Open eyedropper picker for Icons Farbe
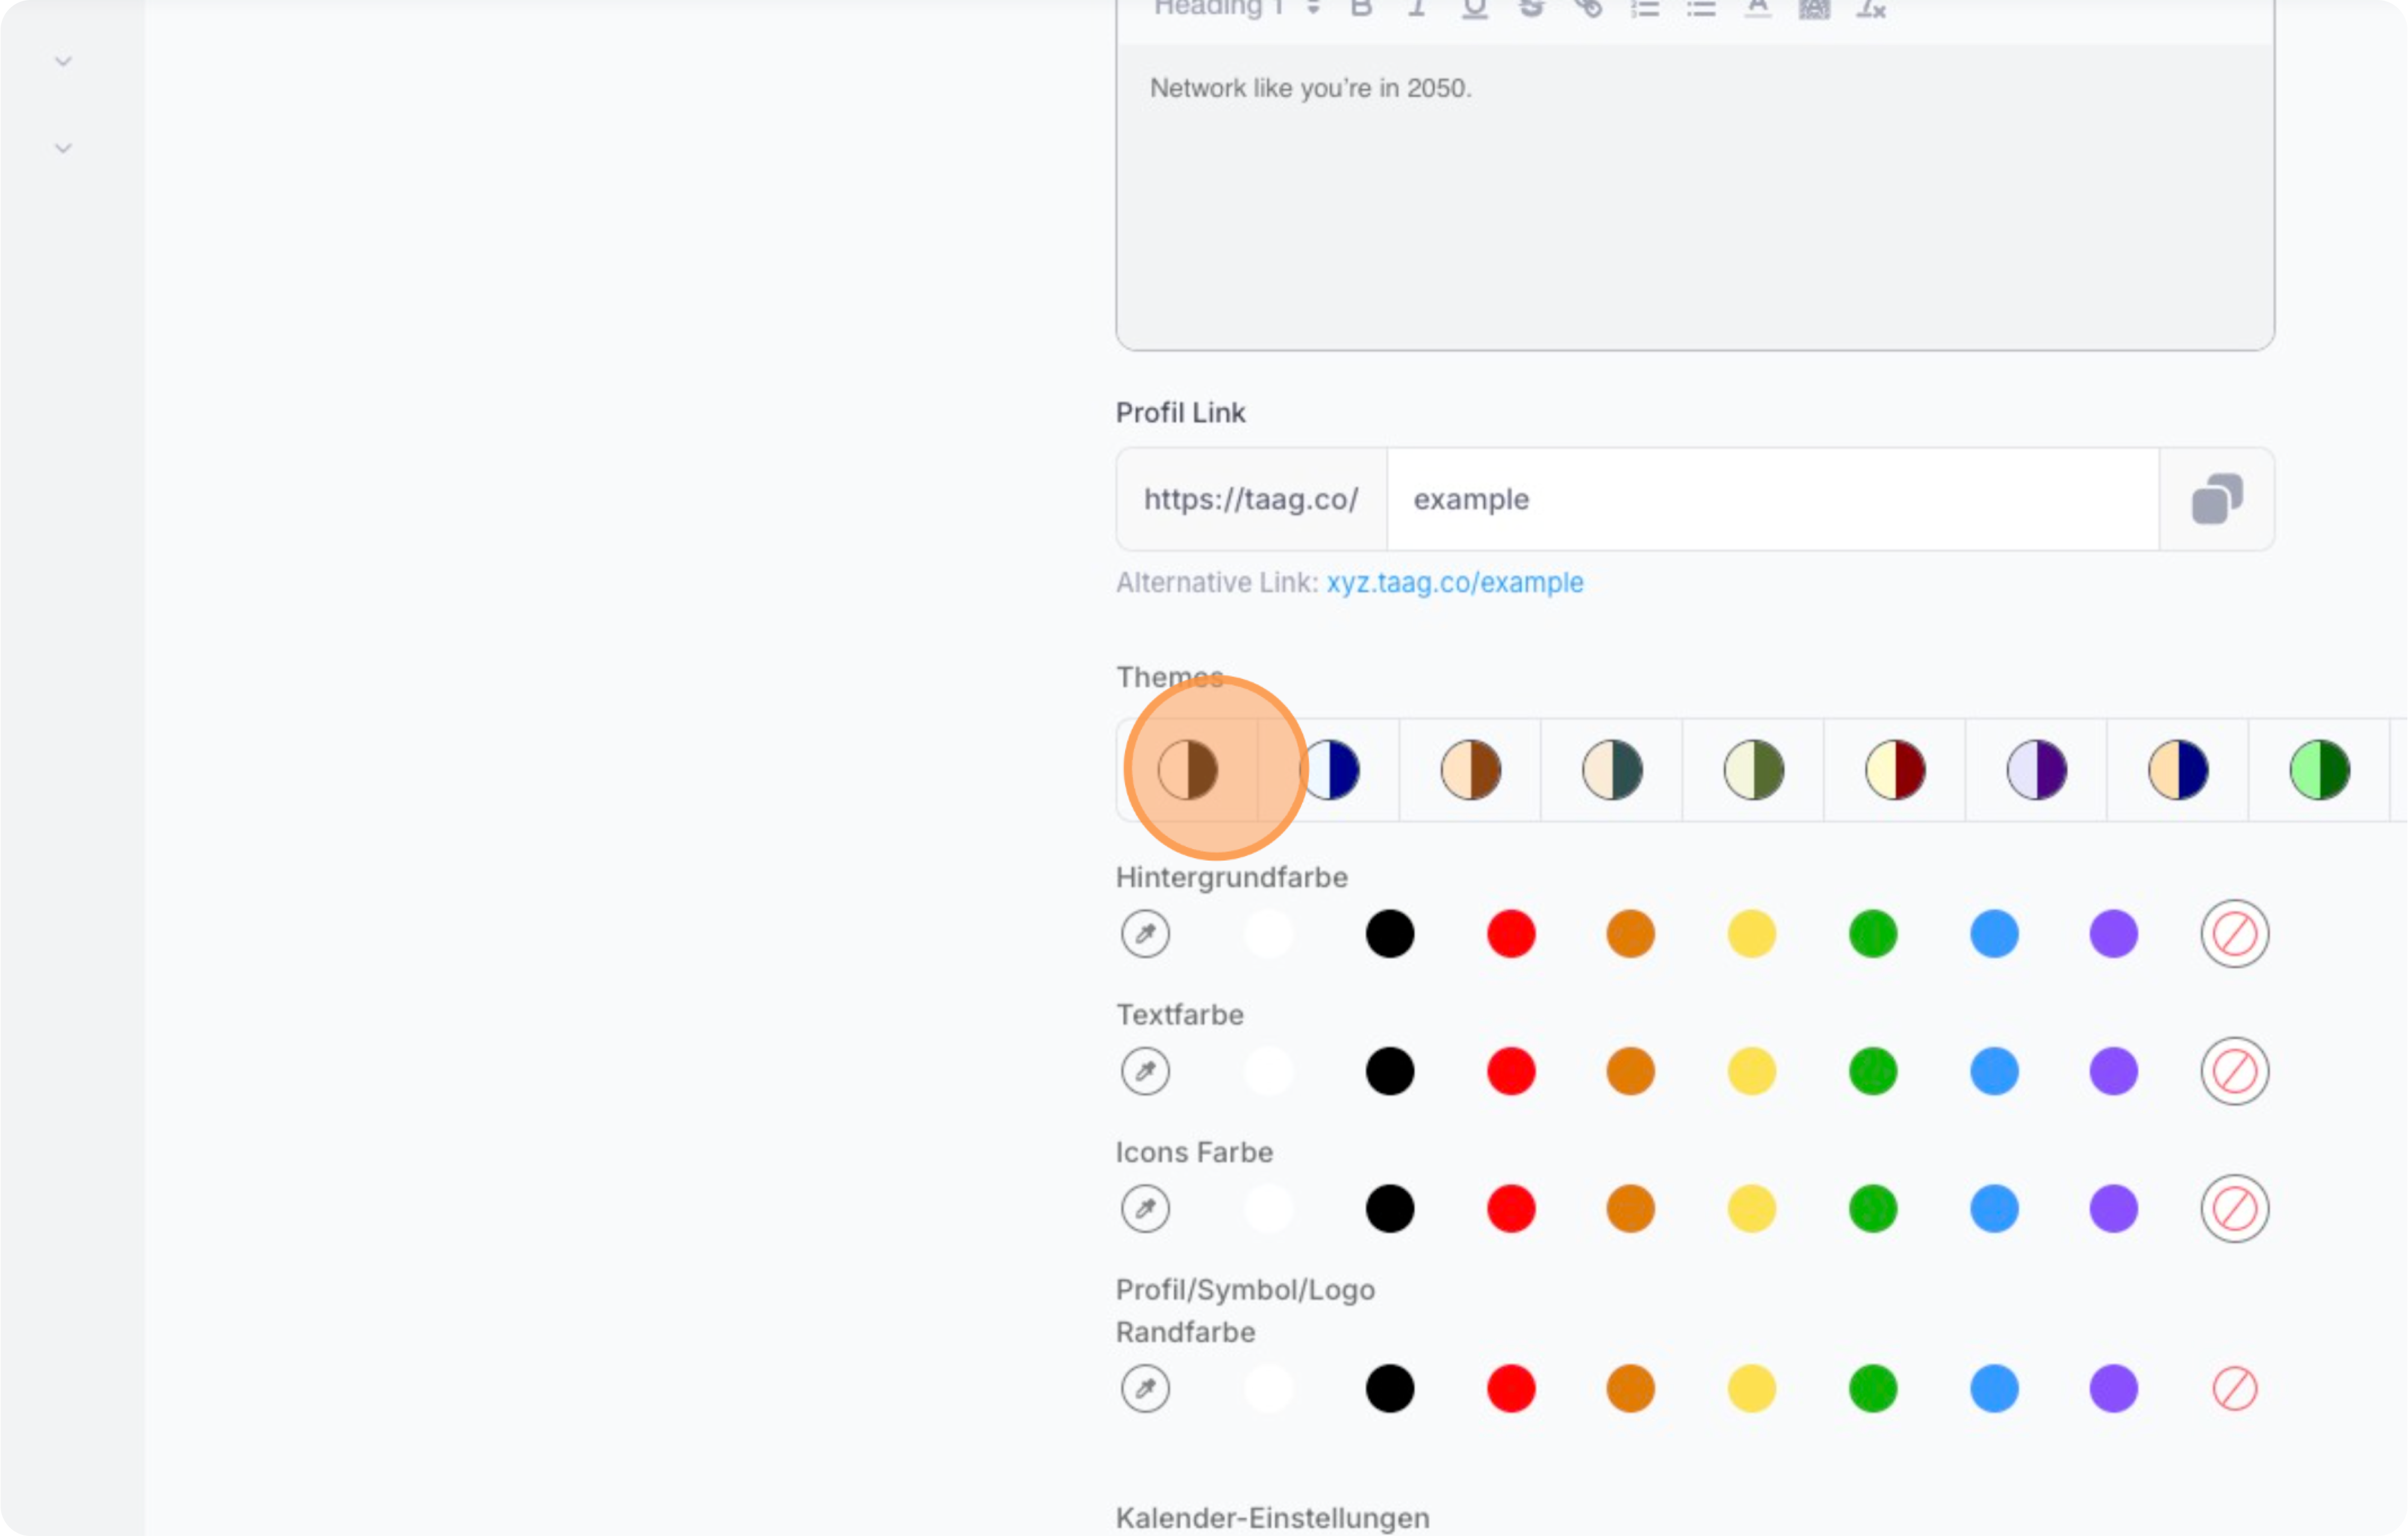This screenshot has height=1536, width=2408. coord(1145,1208)
